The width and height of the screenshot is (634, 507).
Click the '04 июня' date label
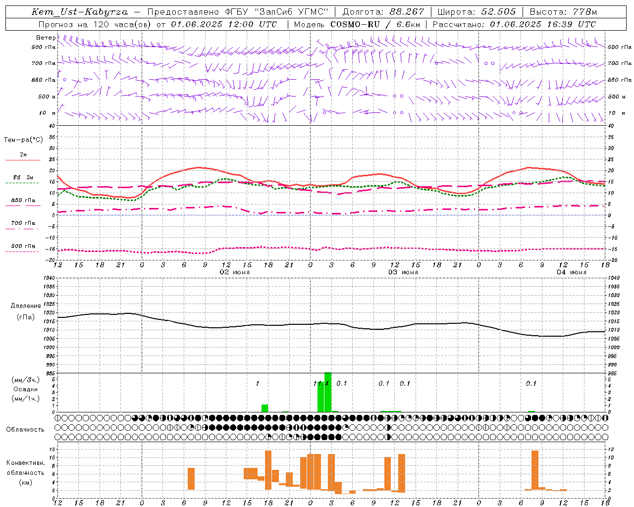[572, 272]
